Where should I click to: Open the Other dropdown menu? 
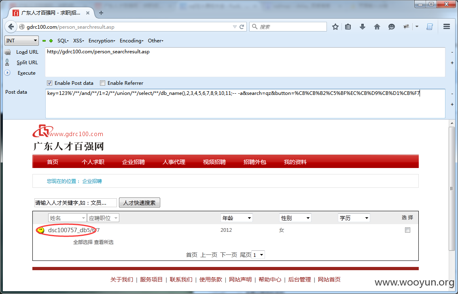click(x=156, y=41)
